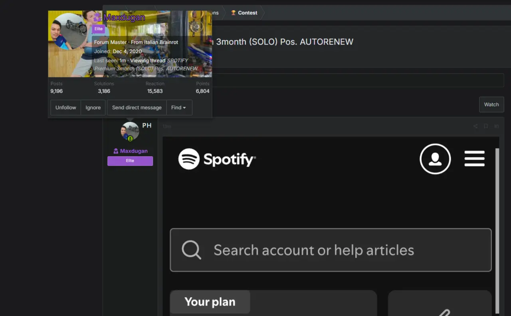Viewport: 511px width, 316px height.
Task: Click the trophy icon beside Contest breadcrumb
Action: click(234, 13)
